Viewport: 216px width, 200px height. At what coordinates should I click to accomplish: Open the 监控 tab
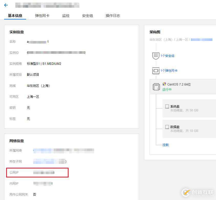point(66,16)
